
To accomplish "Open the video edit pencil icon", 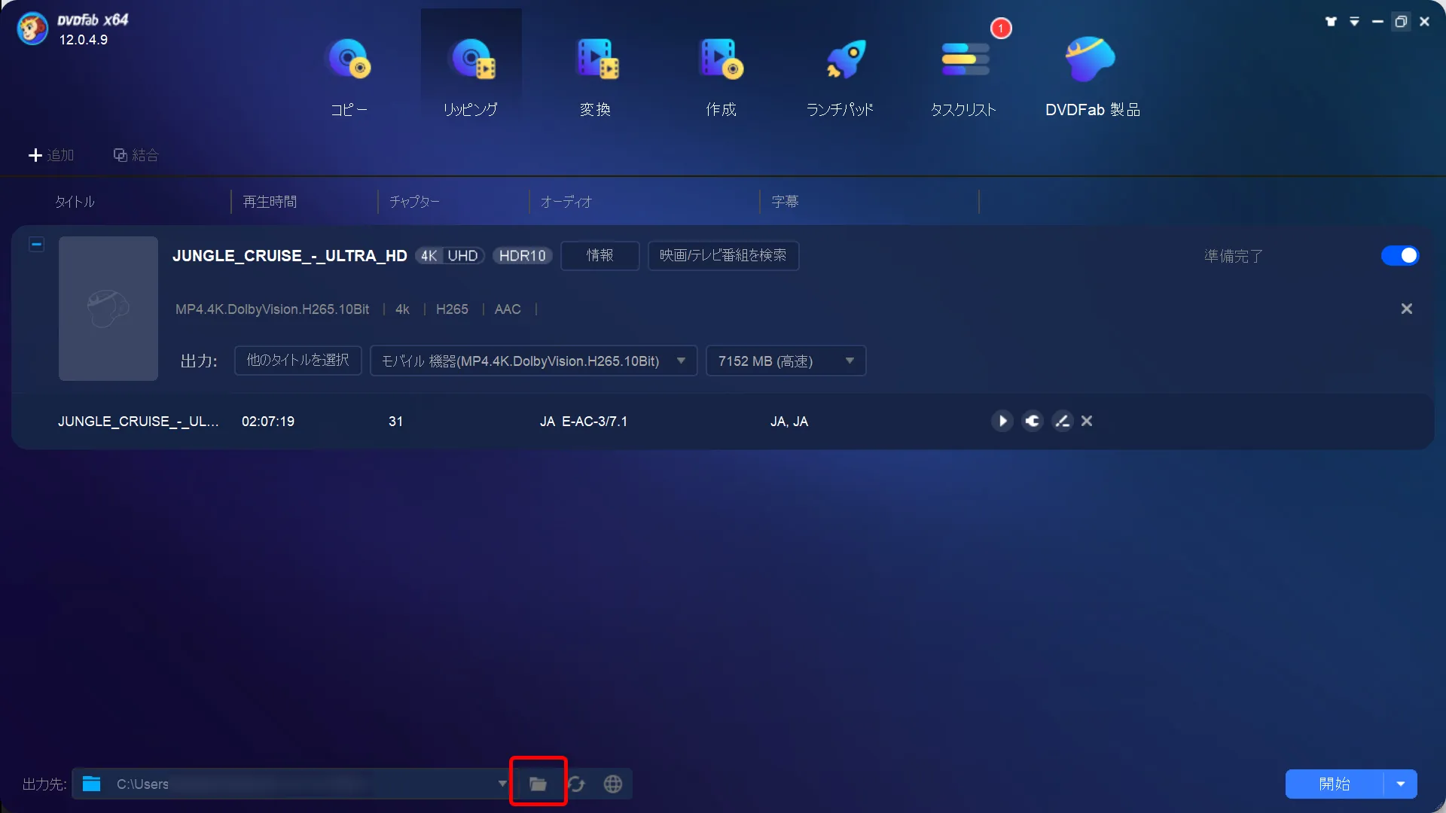I will coord(1062,421).
